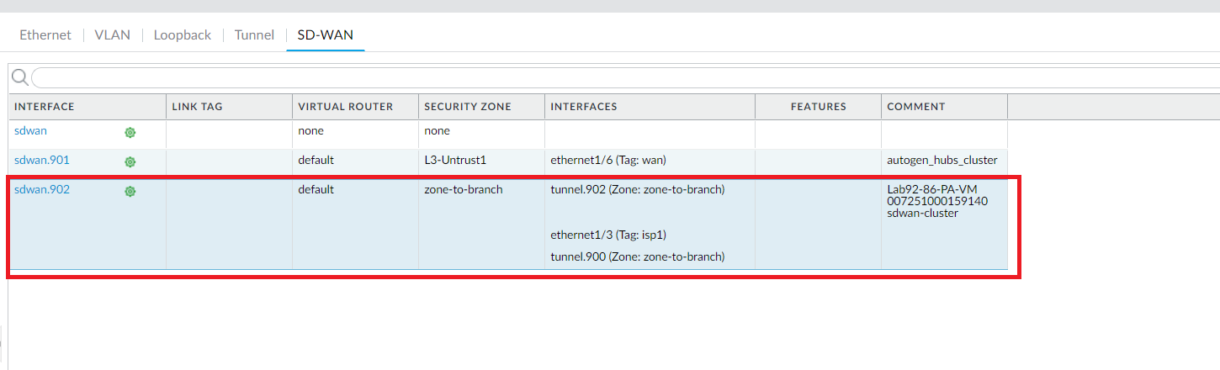Go to the Loopback tab
Screen dimensions: 1220x370
point(183,35)
